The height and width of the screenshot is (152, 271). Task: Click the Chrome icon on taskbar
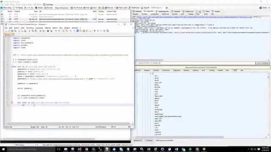tap(86, 149)
